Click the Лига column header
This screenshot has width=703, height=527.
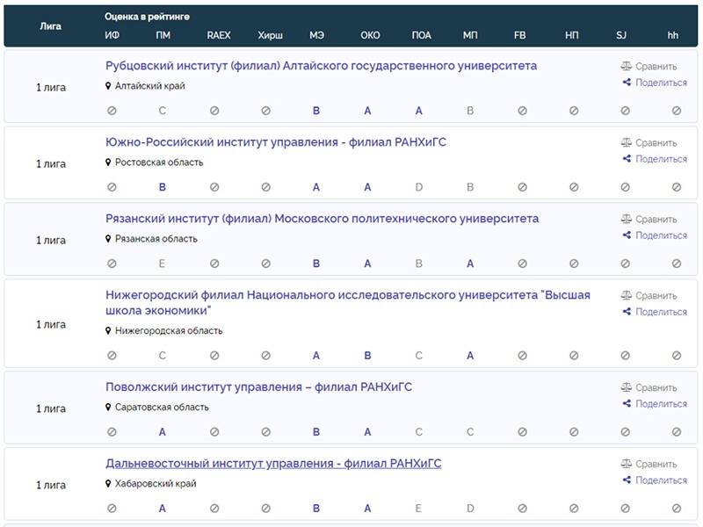point(51,26)
